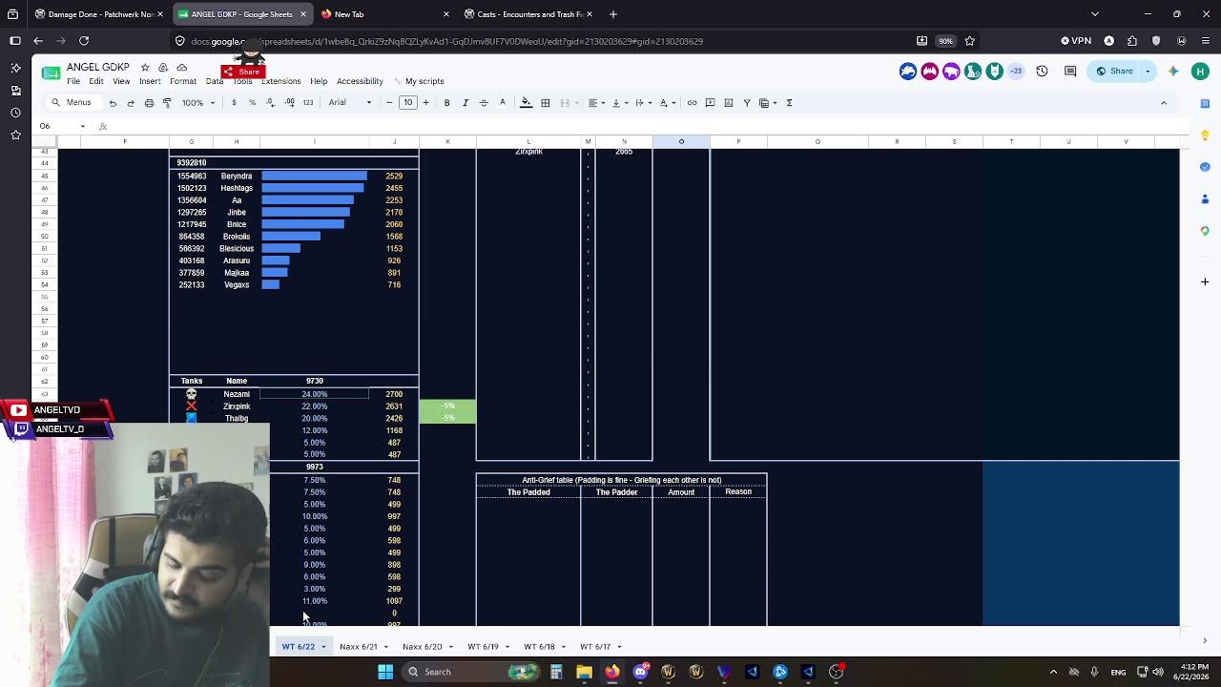The height and width of the screenshot is (687, 1221).
Task: Click the Functions sigma icon
Action: point(789,103)
